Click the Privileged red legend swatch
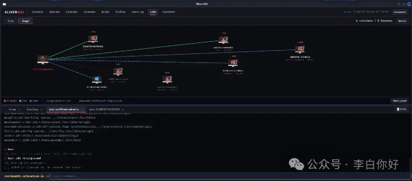 click(x=5, y=101)
